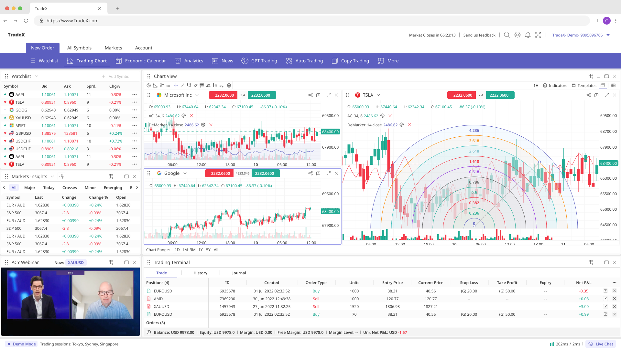Switch to multi-chart grid layout
621x349 pixels.
(x=614, y=85)
